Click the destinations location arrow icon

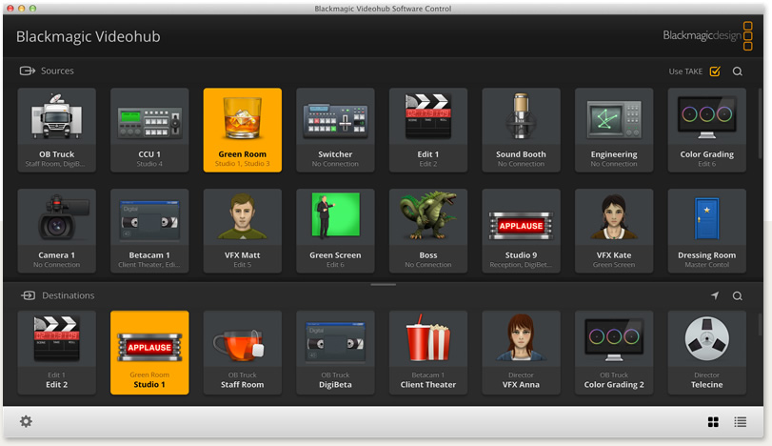[x=715, y=296]
